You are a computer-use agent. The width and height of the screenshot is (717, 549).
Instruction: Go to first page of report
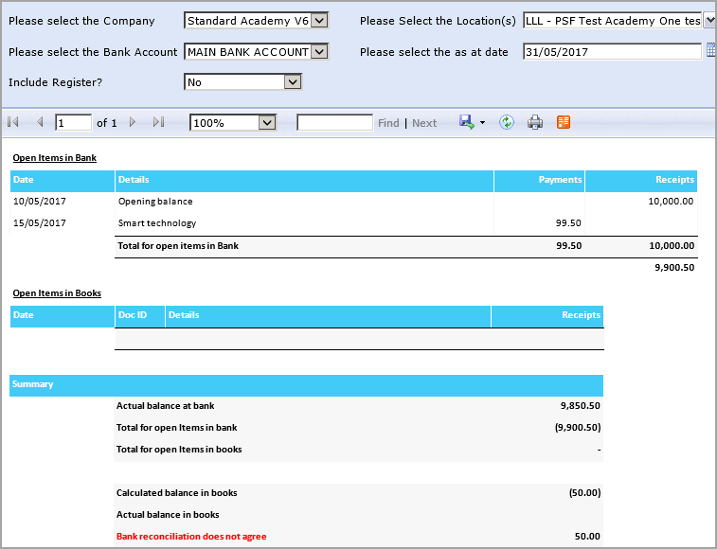pos(13,123)
